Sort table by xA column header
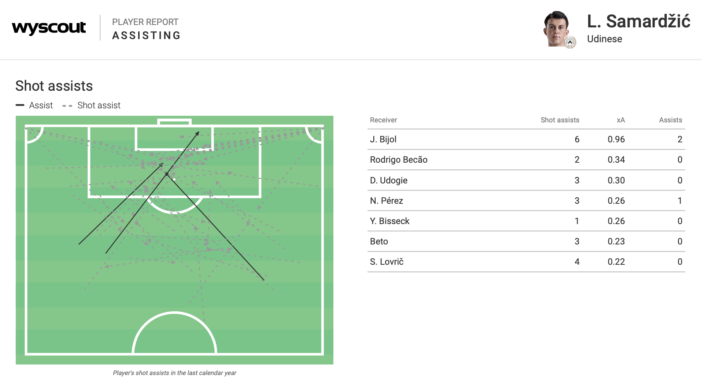Image resolution: width=702 pixels, height=386 pixels. [621, 120]
